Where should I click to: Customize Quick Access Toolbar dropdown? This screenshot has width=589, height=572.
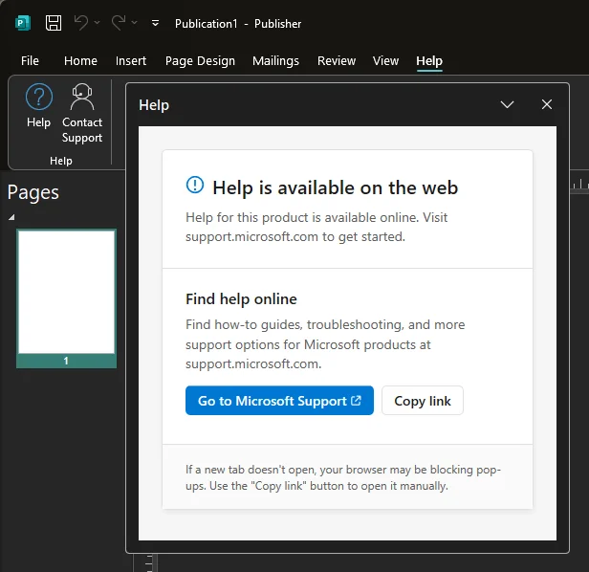(155, 23)
